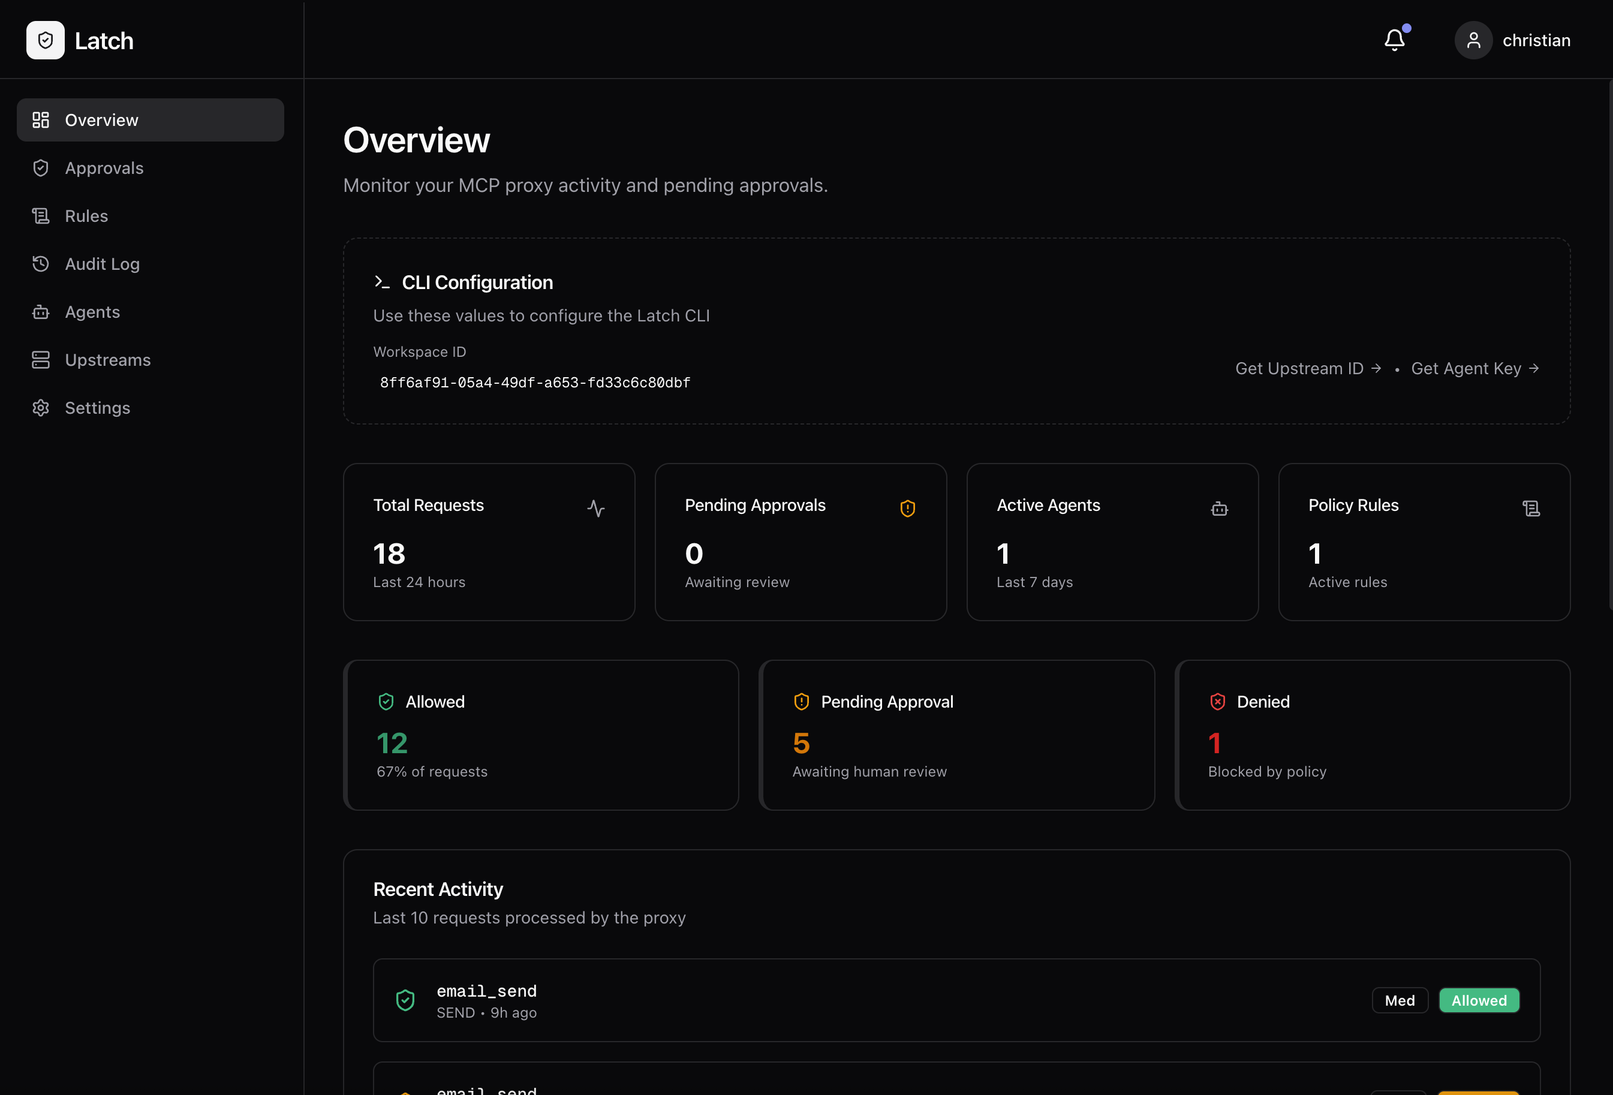Open the notification bell

coord(1394,40)
